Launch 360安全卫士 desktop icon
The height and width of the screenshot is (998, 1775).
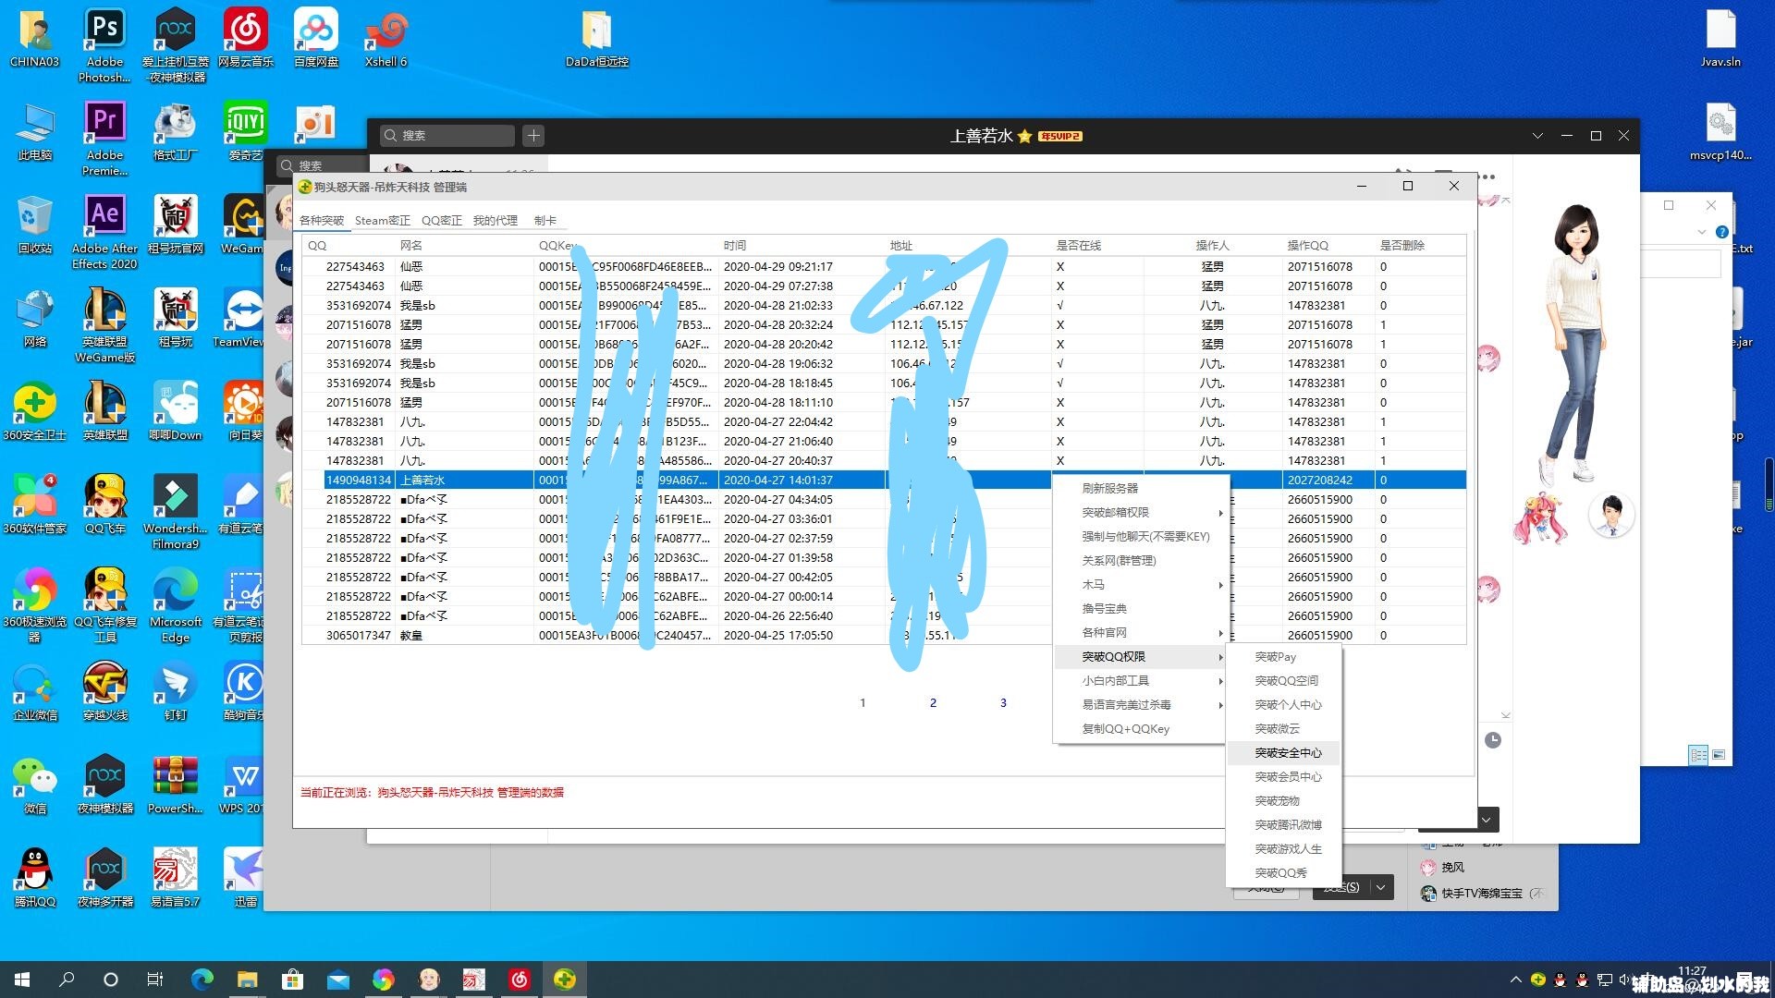tap(34, 410)
